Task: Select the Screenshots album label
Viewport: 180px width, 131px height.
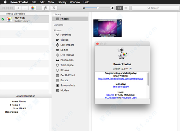Action: point(68,85)
